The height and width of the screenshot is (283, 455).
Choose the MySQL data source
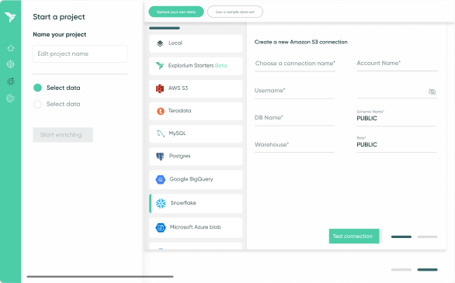click(x=196, y=133)
